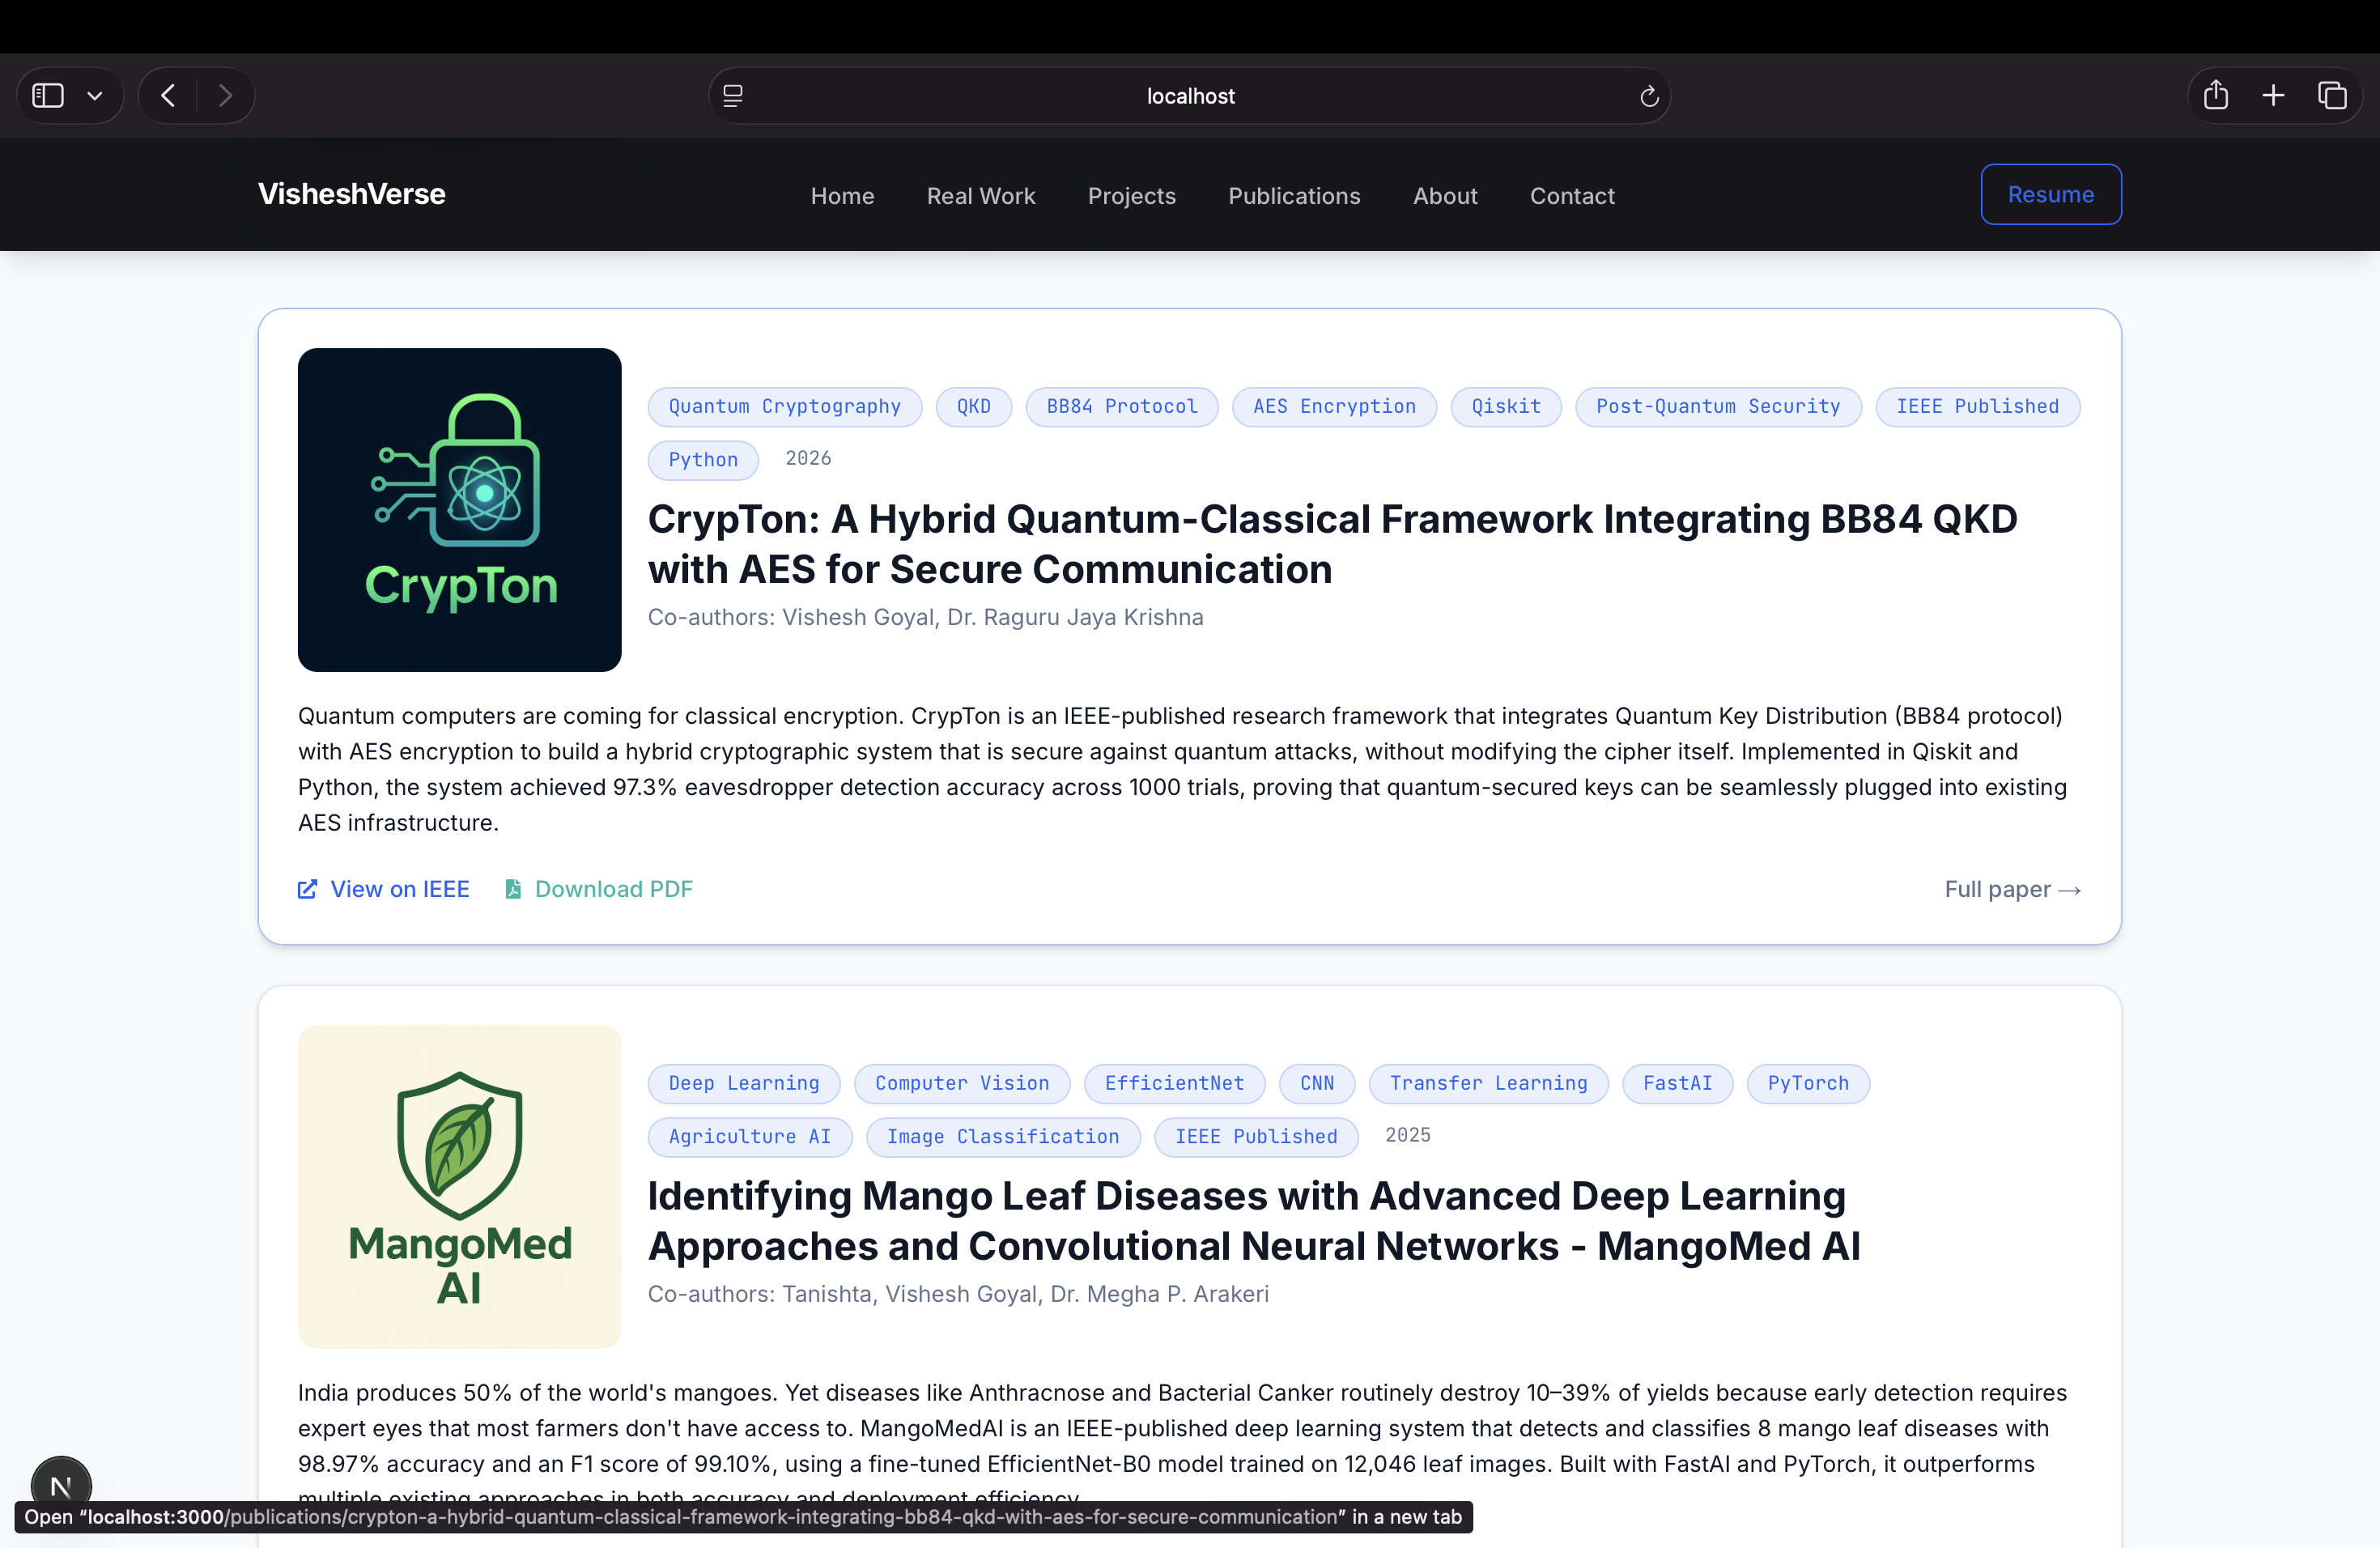Viewport: 2380px width, 1548px height.
Task: Select the Qiskit tag
Action: 1506,407
